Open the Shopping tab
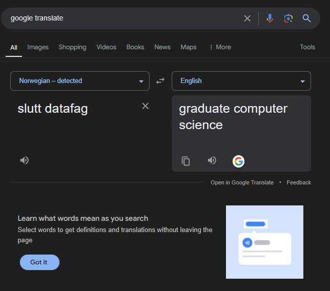The height and width of the screenshot is (291, 330). tap(72, 47)
